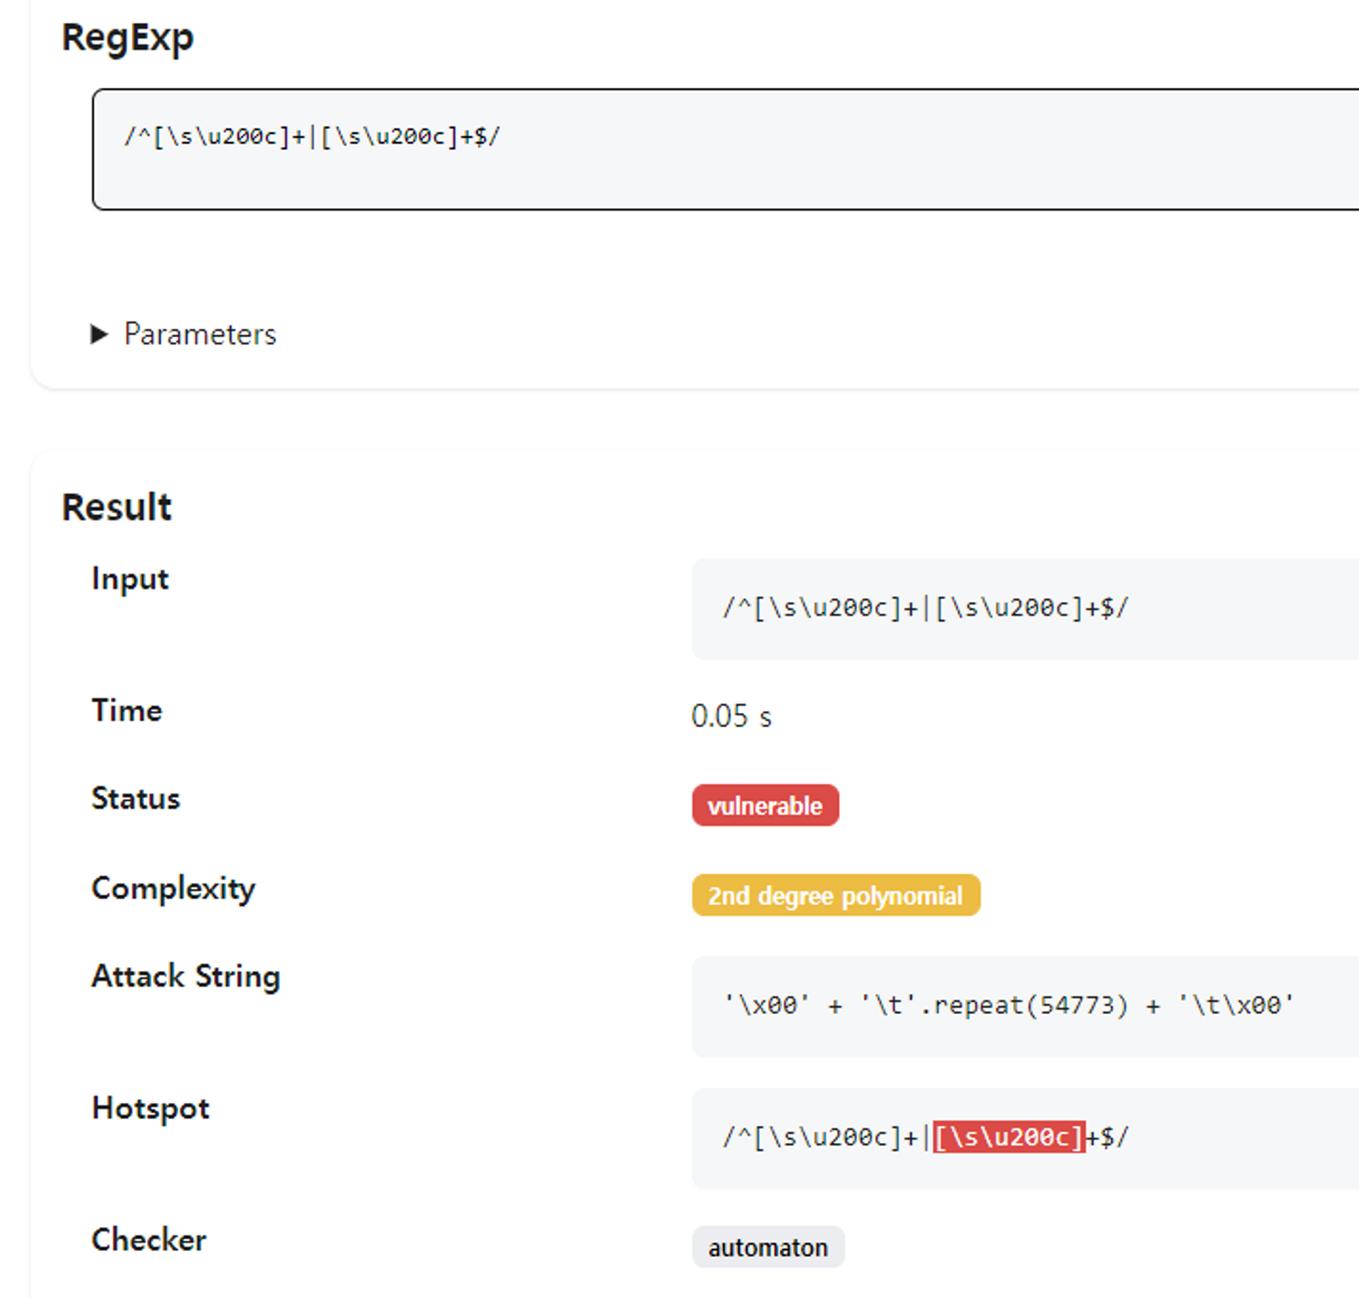This screenshot has height=1298, width=1359.
Task: Click the Parameters text label
Action: pos(199,335)
